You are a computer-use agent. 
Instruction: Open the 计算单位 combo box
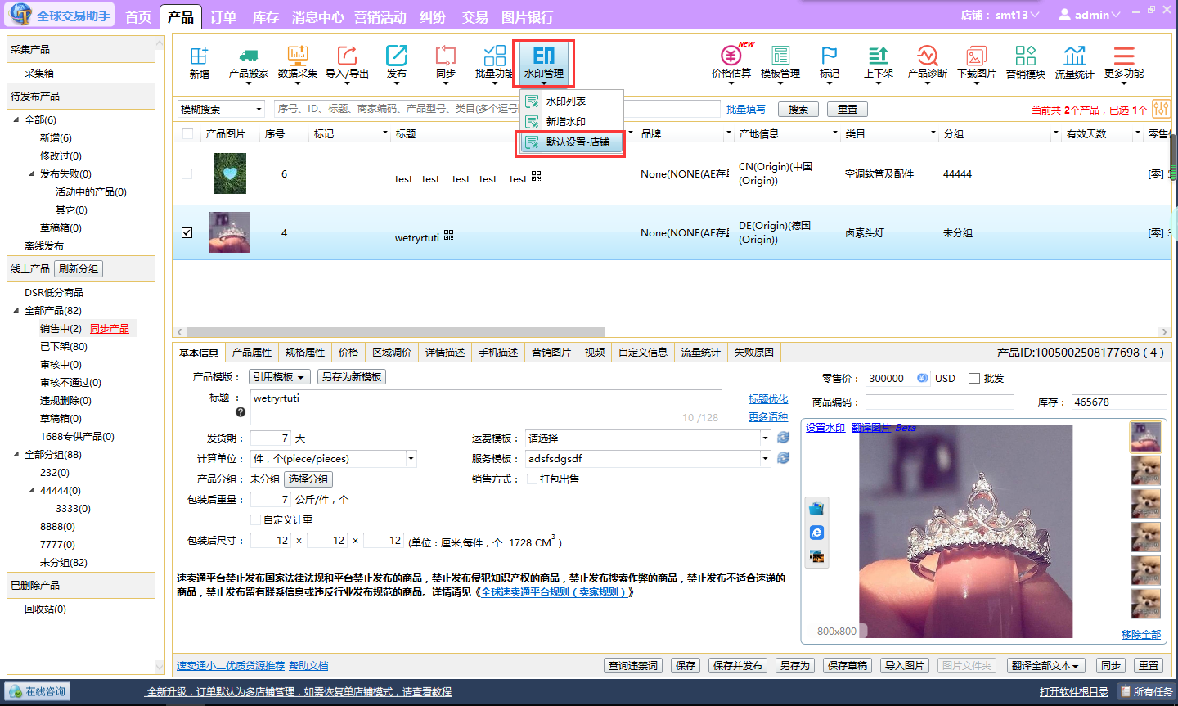pyautogui.click(x=334, y=458)
